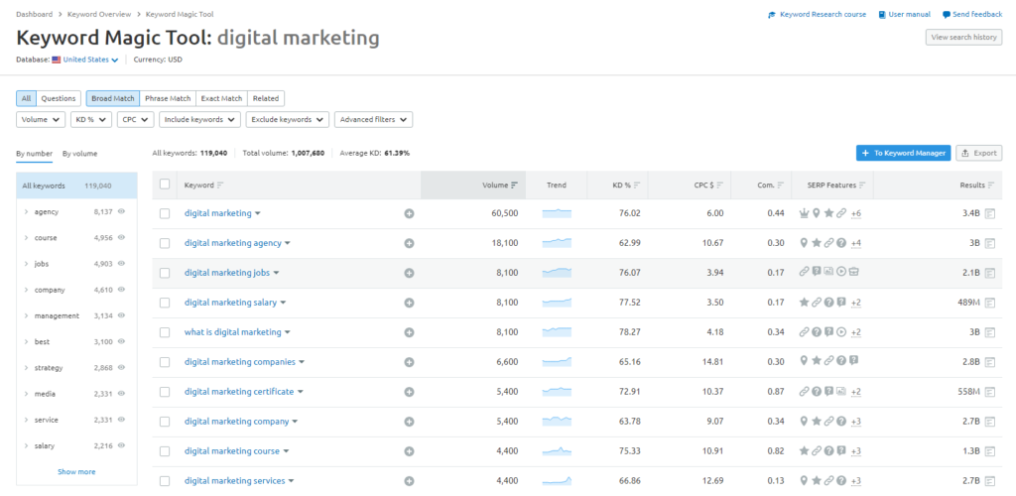Sort table by KD % sort icon
Screen dimensions: 1016x496
[x=637, y=186]
